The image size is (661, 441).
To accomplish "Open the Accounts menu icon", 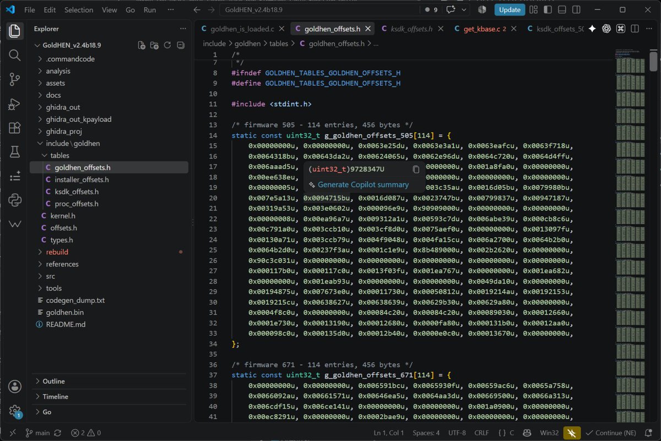I will (x=15, y=386).
